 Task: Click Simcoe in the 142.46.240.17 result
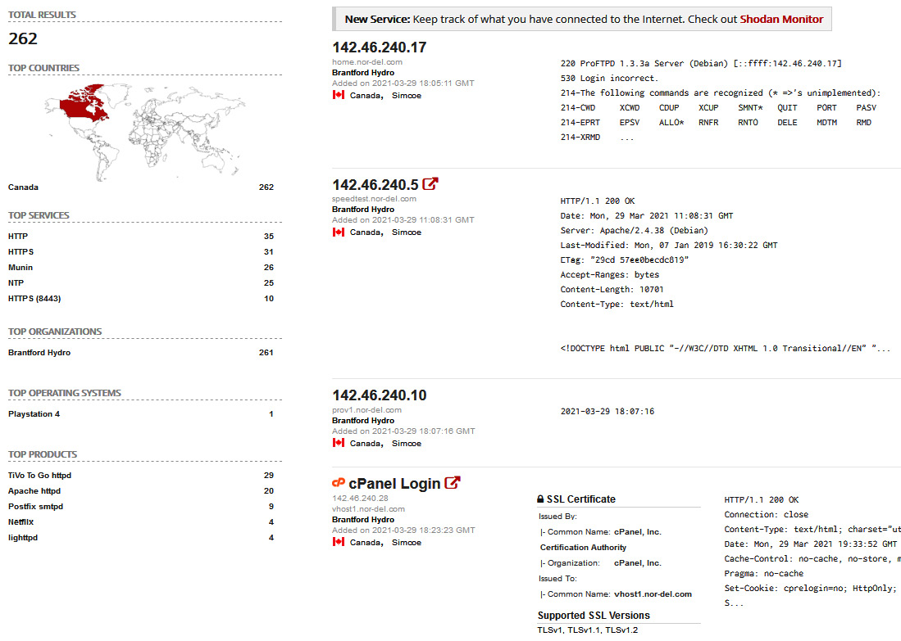pos(407,95)
